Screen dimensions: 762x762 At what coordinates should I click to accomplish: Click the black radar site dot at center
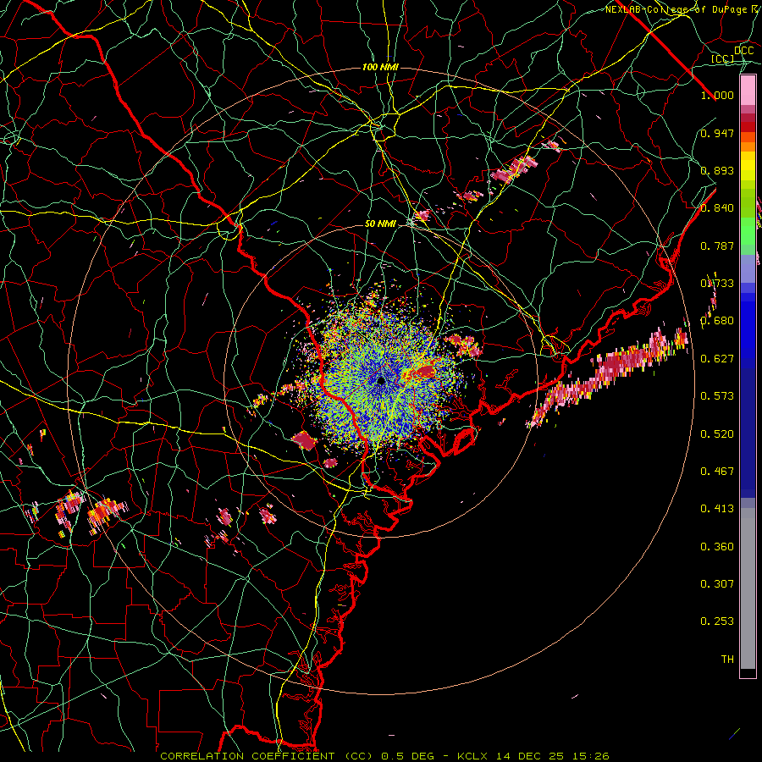[380, 380]
